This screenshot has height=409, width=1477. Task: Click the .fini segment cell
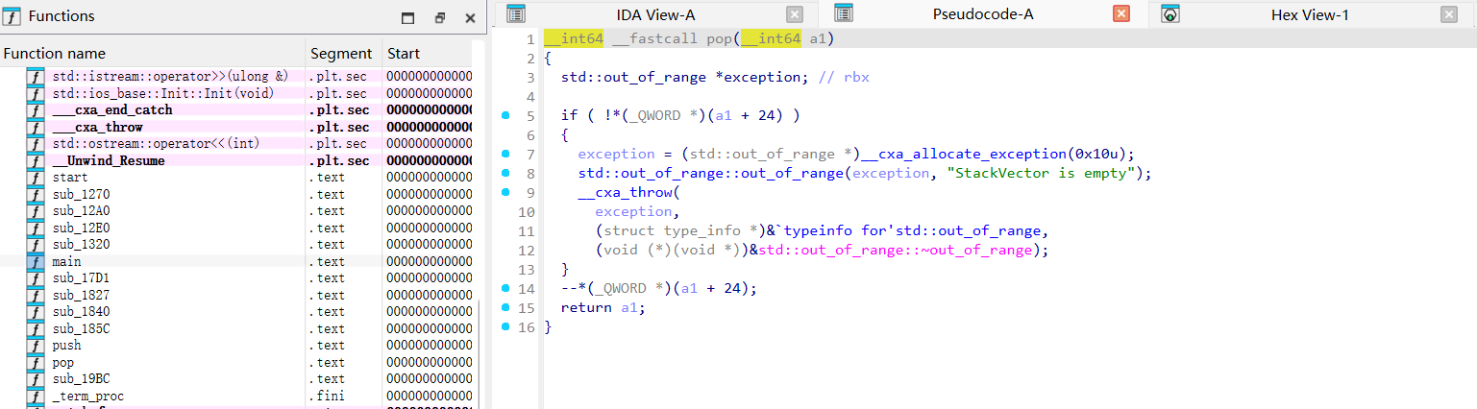pyautogui.click(x=327, y=396)
